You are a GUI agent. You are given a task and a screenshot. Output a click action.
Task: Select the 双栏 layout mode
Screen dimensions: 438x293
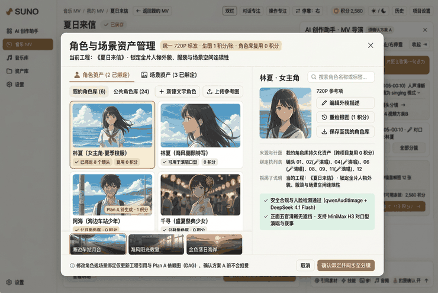click(230, 11)
